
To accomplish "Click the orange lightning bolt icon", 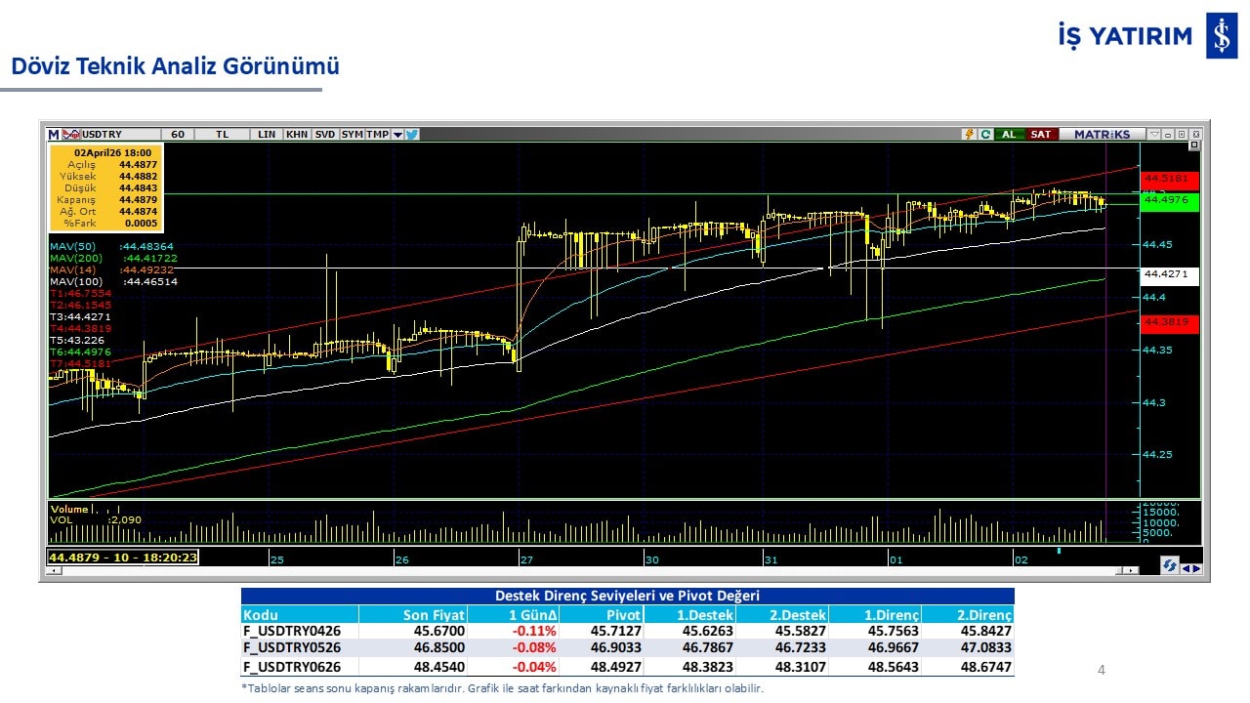I will [x=969, y=134].
